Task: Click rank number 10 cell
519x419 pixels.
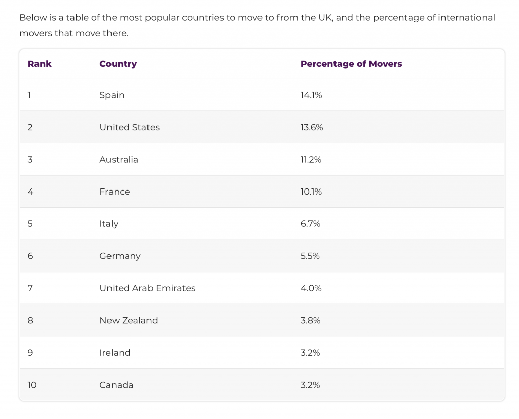Action: pyautogui.click(x=32, y=385)
